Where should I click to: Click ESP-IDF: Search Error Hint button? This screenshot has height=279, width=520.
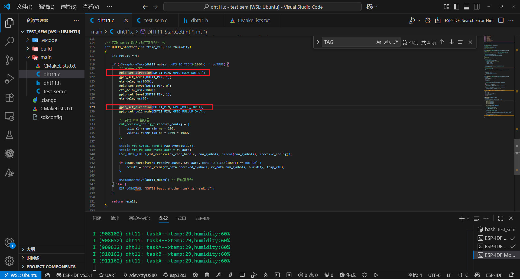[x=469, y=20]
